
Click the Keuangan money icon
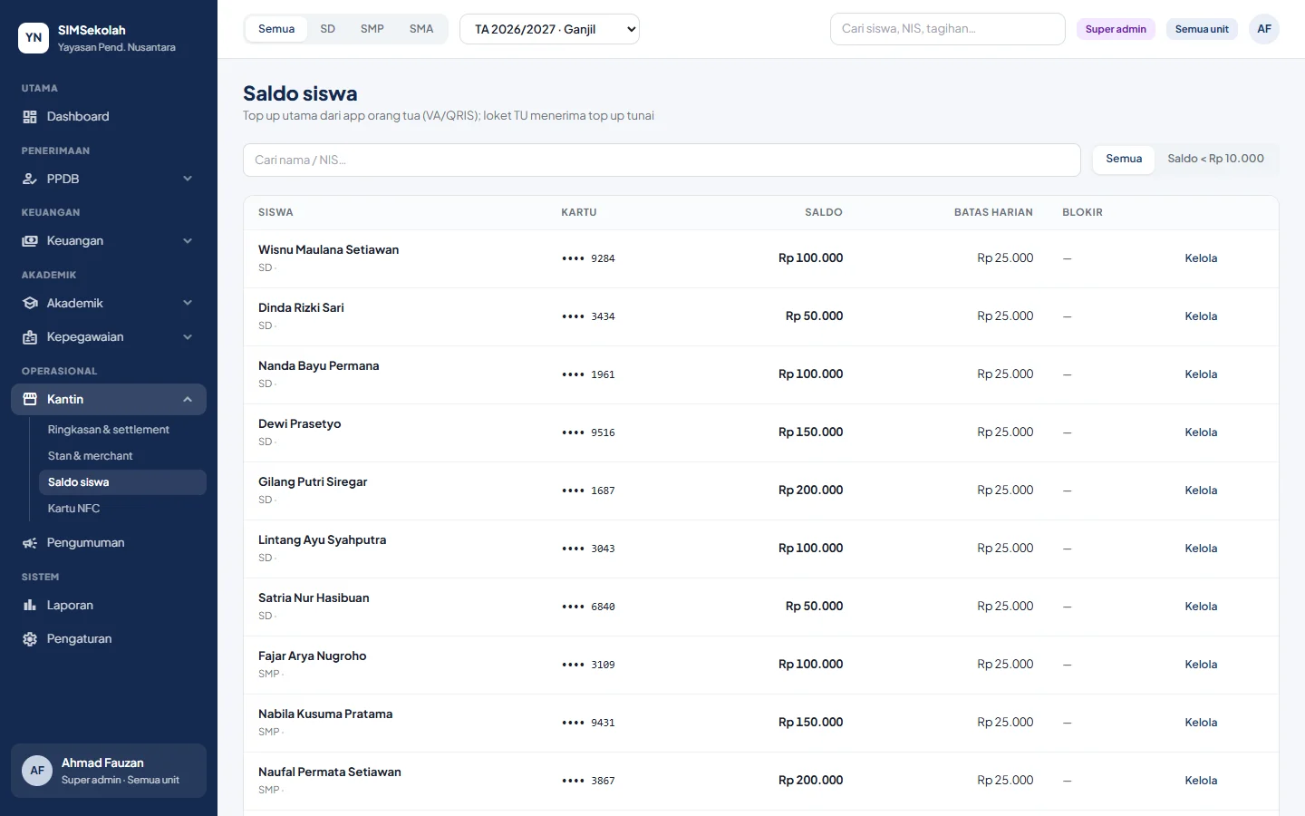point(30,241)
